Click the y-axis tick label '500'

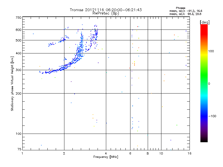pyautogui.click(x=18, y=40)
